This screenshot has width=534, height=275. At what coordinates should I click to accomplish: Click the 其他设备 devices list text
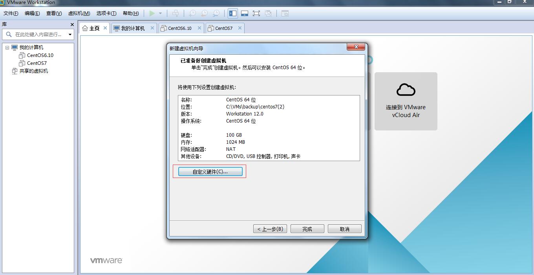tap(263, 156)
